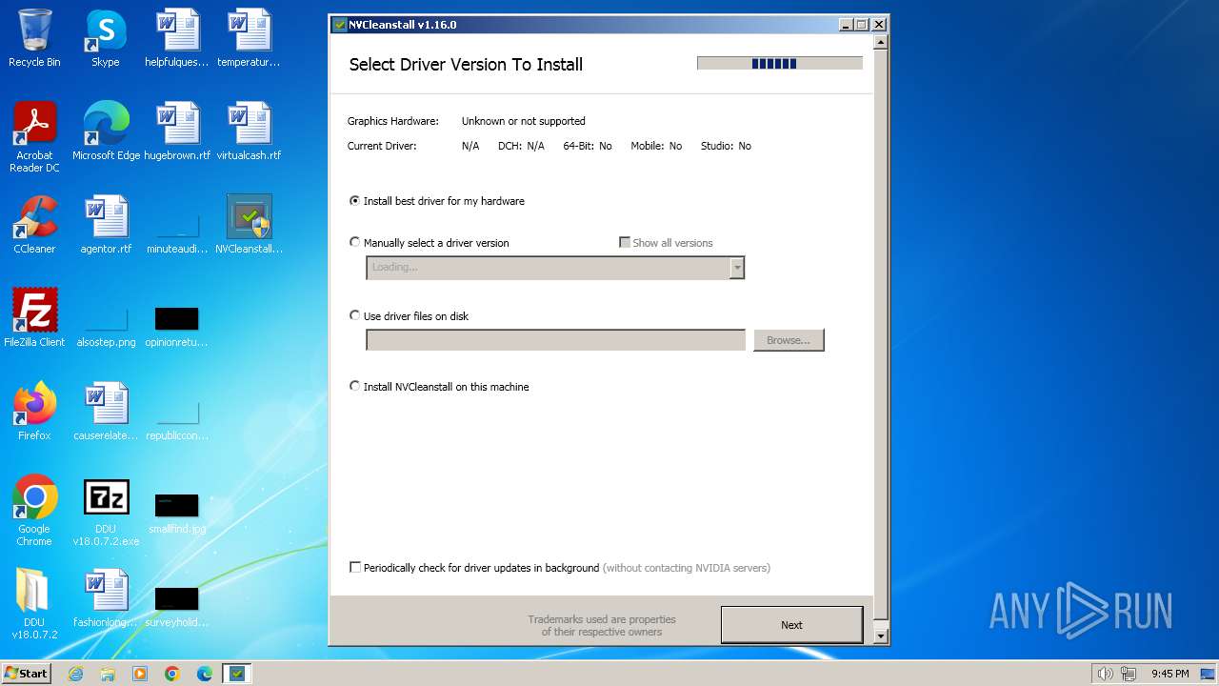Viewport: 1219px width, 686px height.
Task: Select the virtualcash.rtf file
Action: click(x=249, y=132)
